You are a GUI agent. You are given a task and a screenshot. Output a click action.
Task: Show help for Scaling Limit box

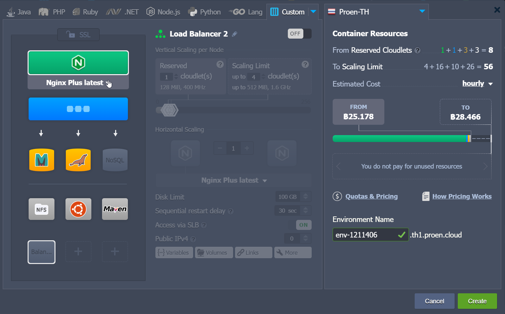click(305, 64)
